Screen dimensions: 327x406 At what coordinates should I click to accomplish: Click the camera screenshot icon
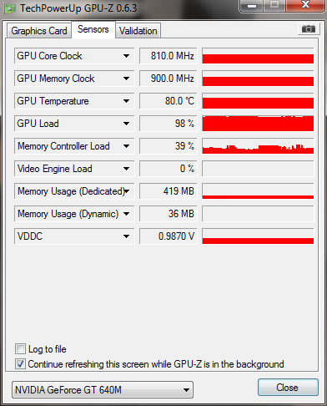(x=309, y=29)
